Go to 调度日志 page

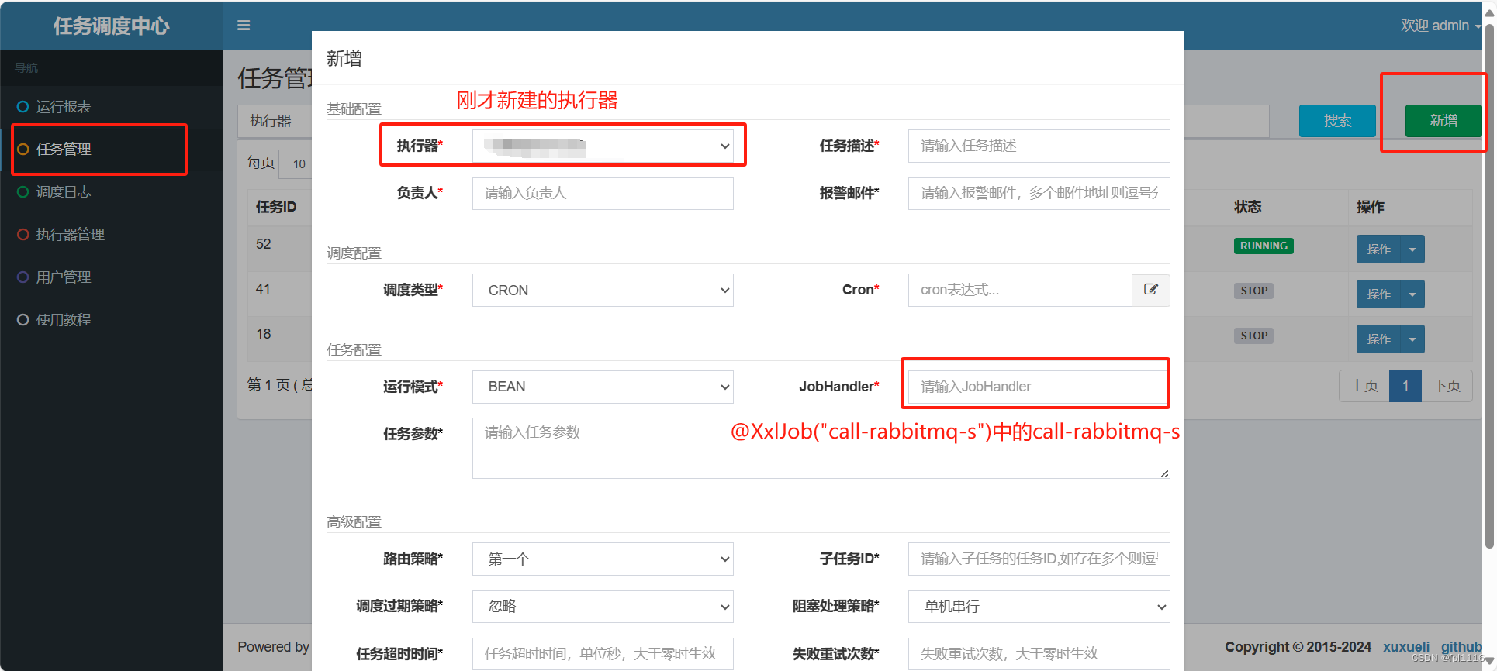tap(64, 192)
